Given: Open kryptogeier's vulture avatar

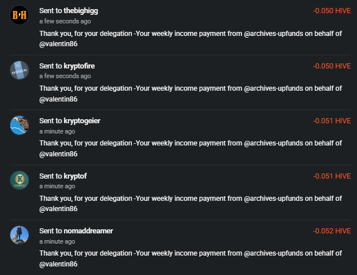Looking at the screenshot, I should (19, 125).
